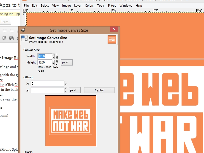Click the paste as text icon
The width and height of the screenshot is (204, 153).
click(4, 38)
